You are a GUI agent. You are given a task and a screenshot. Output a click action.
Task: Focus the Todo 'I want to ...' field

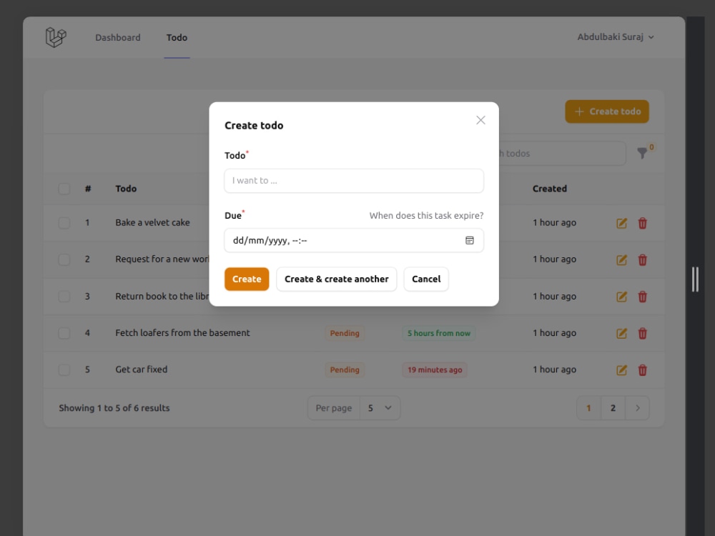click(354, 181)
